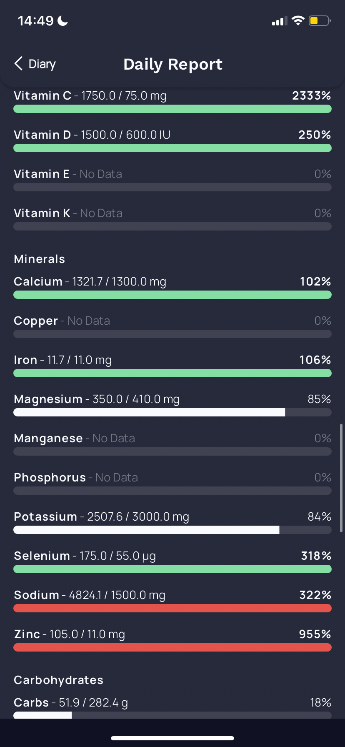Open Calcium nutrient details

point(172,287)
